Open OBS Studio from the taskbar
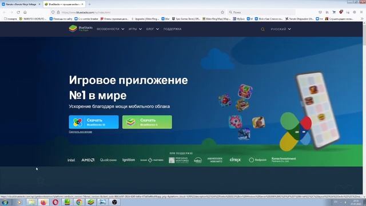Image resolution: width=366 pixels, height=206 pixels. (114, 202)
